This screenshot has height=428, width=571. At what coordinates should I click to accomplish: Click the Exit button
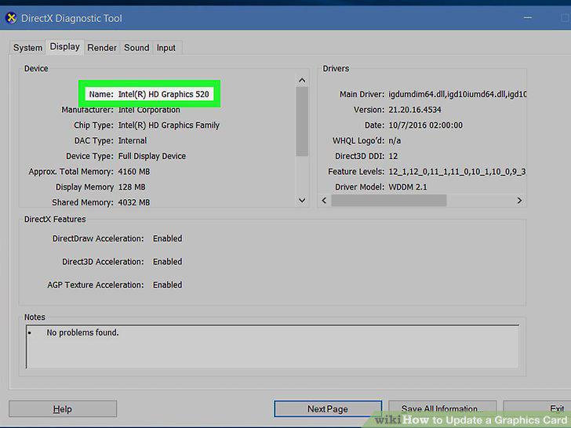(537, 409)
